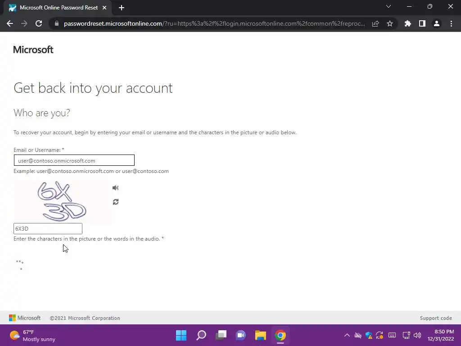Reload the password reset page
This screenshot has width=461, height=346.
(39, 23)
